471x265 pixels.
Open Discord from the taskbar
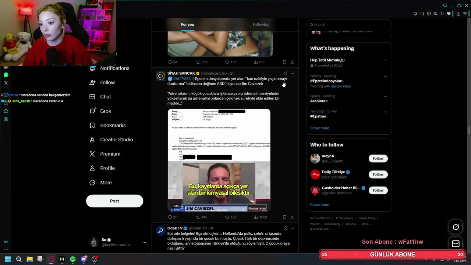pyautogui.click(x=84, y=259)
